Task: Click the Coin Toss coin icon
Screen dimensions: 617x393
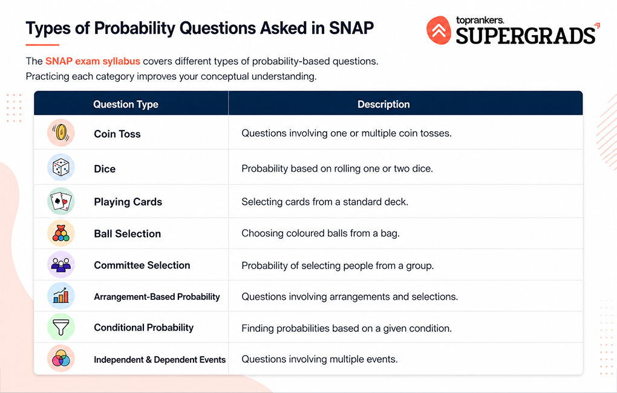Action: (x=61, y=132)
